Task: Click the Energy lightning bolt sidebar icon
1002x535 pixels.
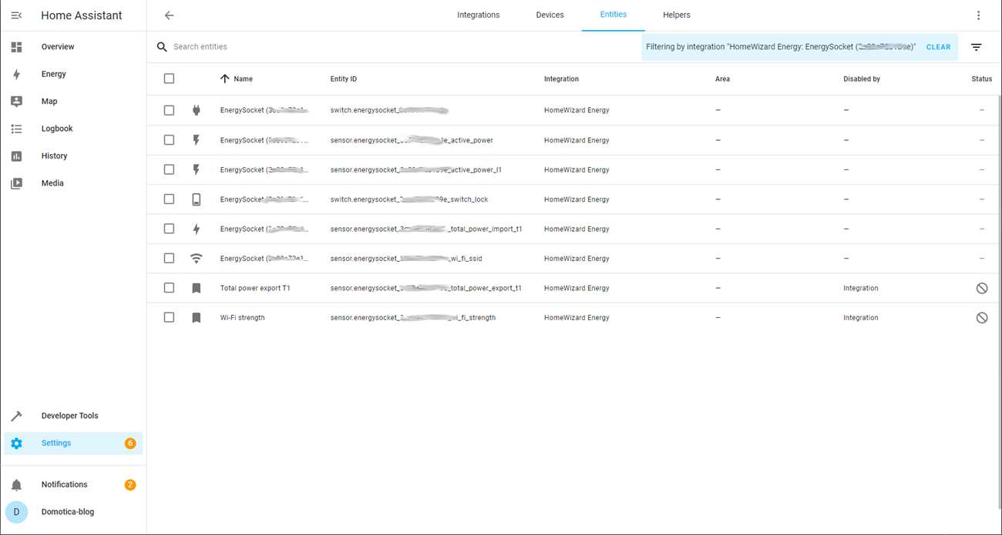Action: pyautogui.click(x=16, y=75)
